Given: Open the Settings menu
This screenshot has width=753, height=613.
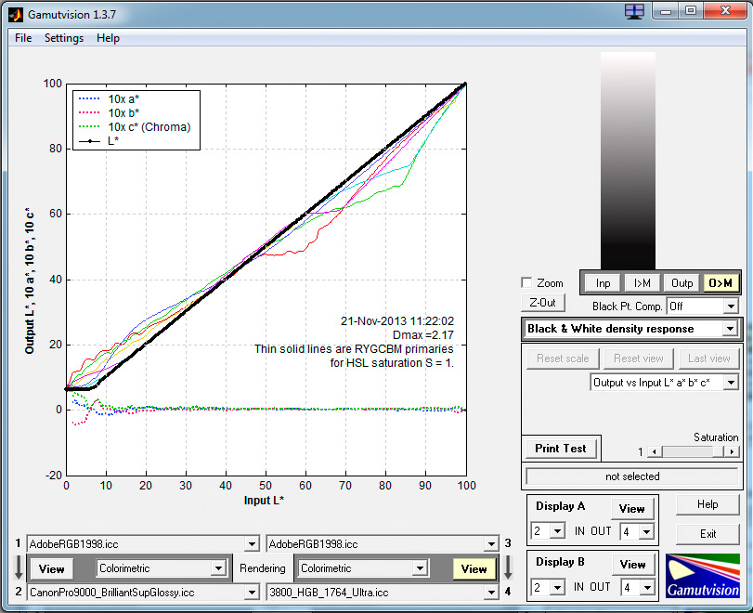Looking at the screenshot, I should click(x=64, y=38).
